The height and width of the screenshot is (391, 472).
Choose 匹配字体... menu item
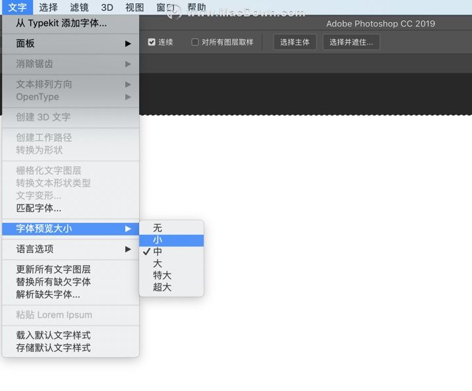(71, 208)
